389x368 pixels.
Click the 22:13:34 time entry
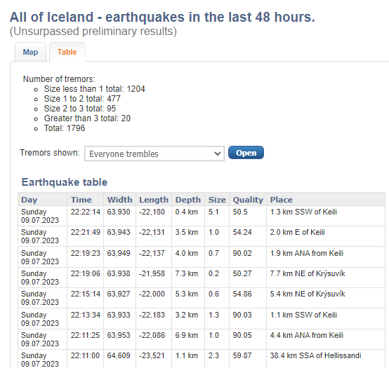tap(86, 315)
